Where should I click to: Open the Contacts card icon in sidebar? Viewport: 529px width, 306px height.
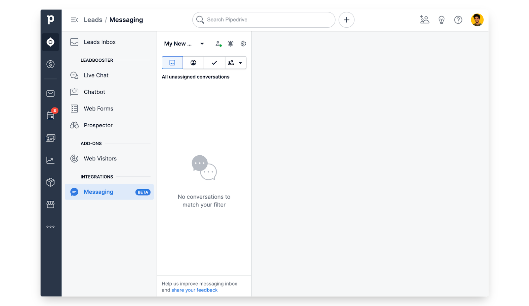click(50, 138)
